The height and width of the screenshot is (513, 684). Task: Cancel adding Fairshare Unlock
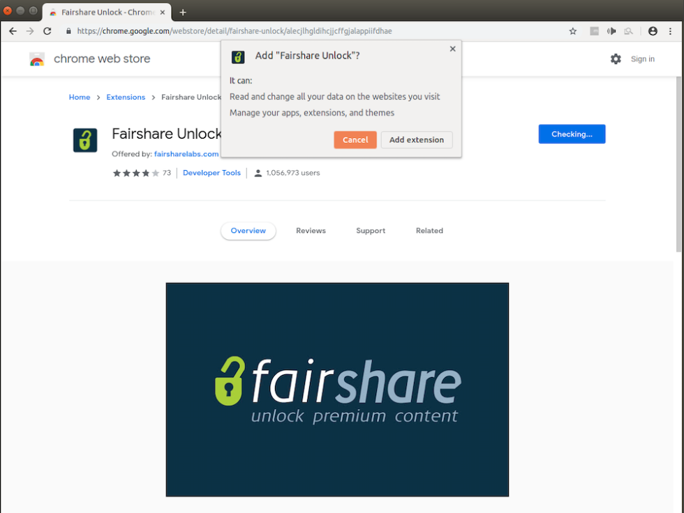[x=355, y=140]
